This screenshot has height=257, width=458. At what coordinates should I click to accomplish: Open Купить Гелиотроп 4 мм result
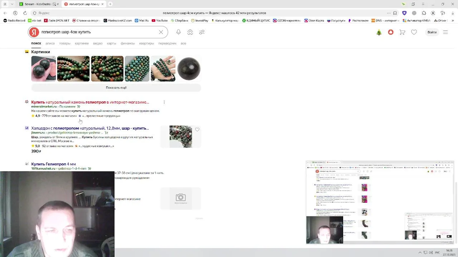tap(53, 164)
